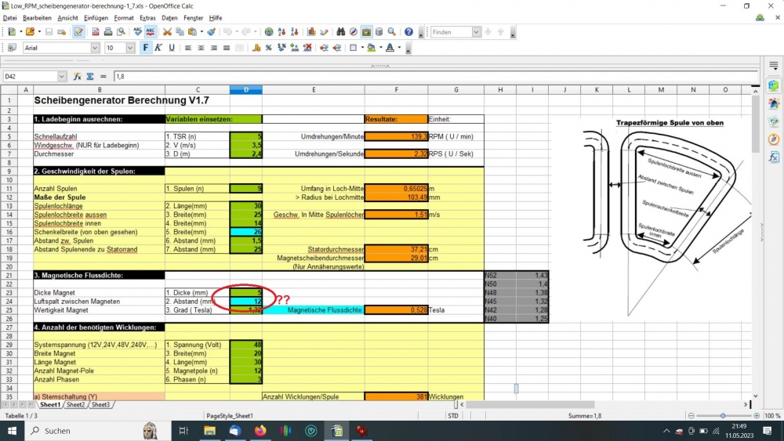Image resolution: width=784 pixels, height=441 pixels.
Task: Open the Function Wizard icon
Action: click(x=78, y=77)
